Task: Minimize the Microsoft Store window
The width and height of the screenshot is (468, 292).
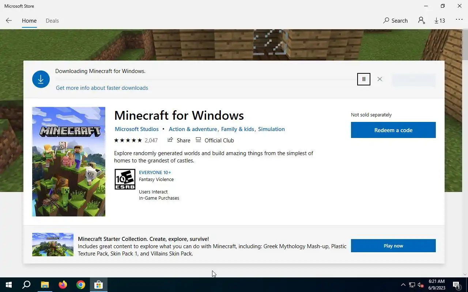Action: tap(426, 6)
